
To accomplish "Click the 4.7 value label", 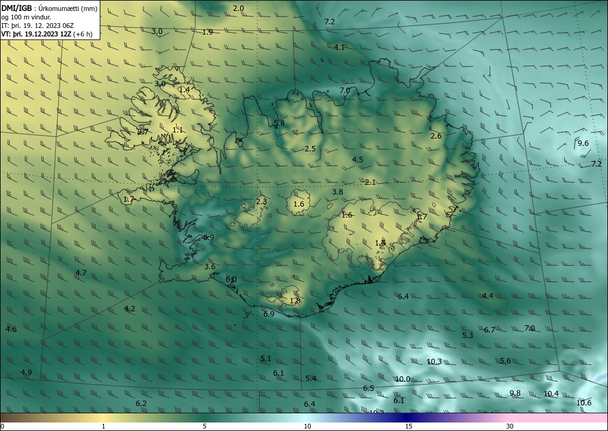I will tap(81, 272).
